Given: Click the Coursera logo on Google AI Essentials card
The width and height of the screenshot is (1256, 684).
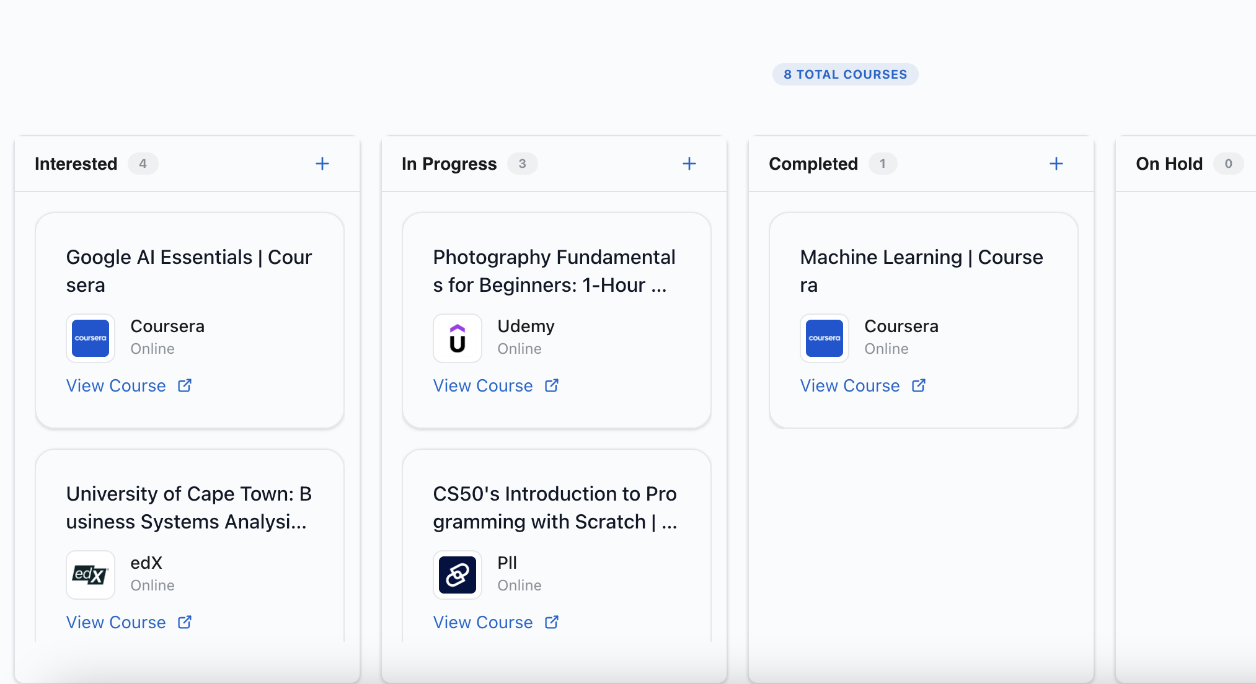Looking at the screenshot, I should [91, 338].
